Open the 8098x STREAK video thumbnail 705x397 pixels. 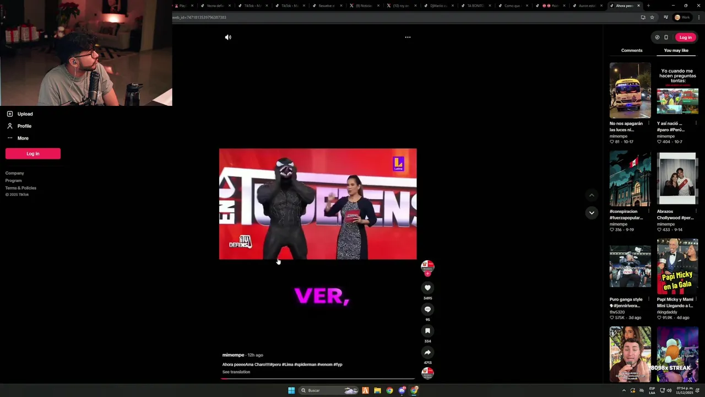[677, 354]
